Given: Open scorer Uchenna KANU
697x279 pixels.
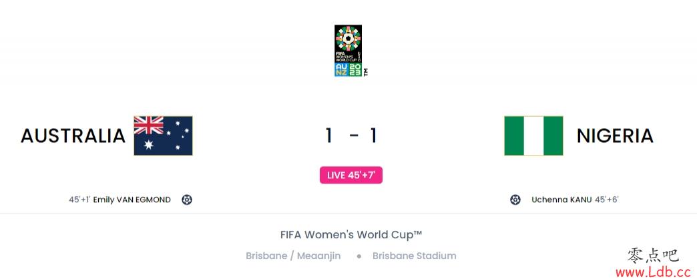Looking at the screenshot, I should pyautogui.click(x=561, y=200).
